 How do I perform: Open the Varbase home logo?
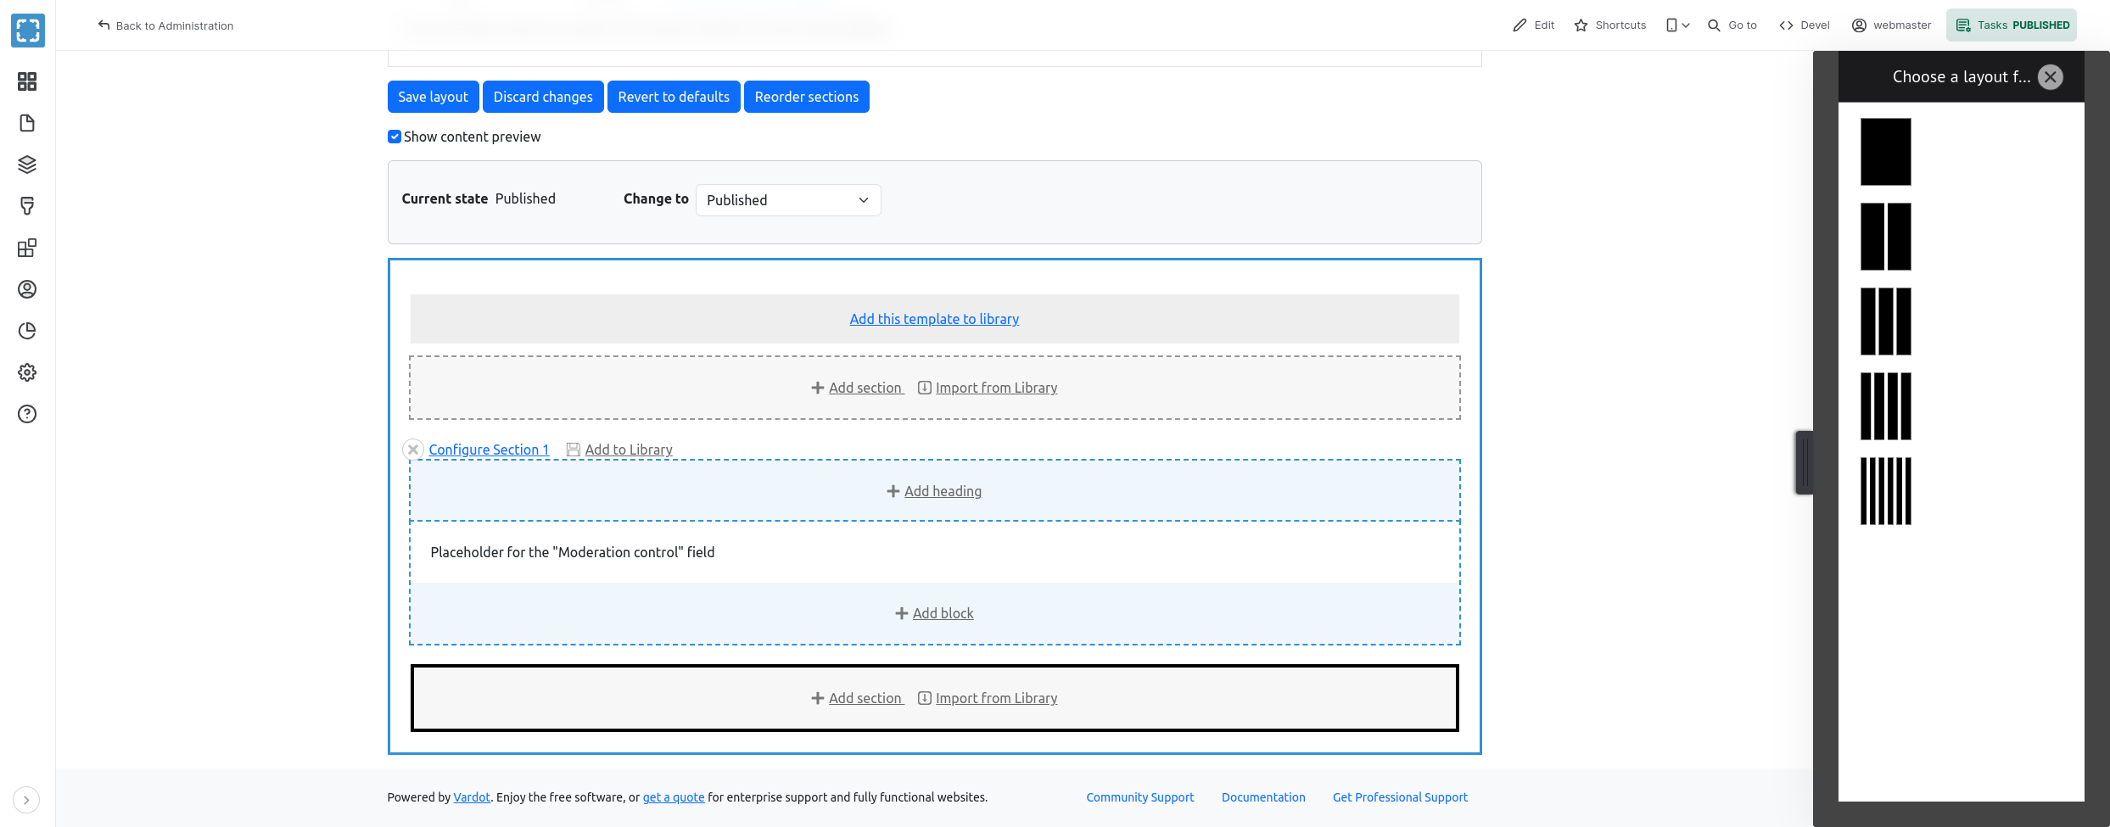28,31
